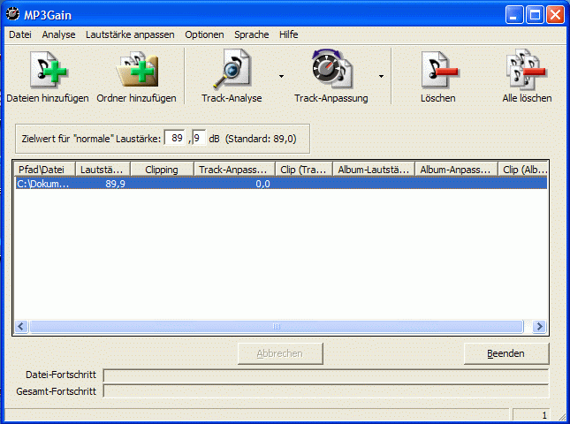Maximize the MP3Gain window

pyautogui.click(x=536, y=15)
